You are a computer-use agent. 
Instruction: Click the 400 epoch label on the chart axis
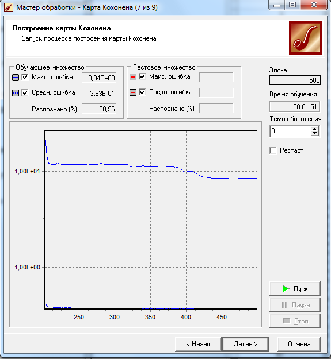(x=186, y=317)
